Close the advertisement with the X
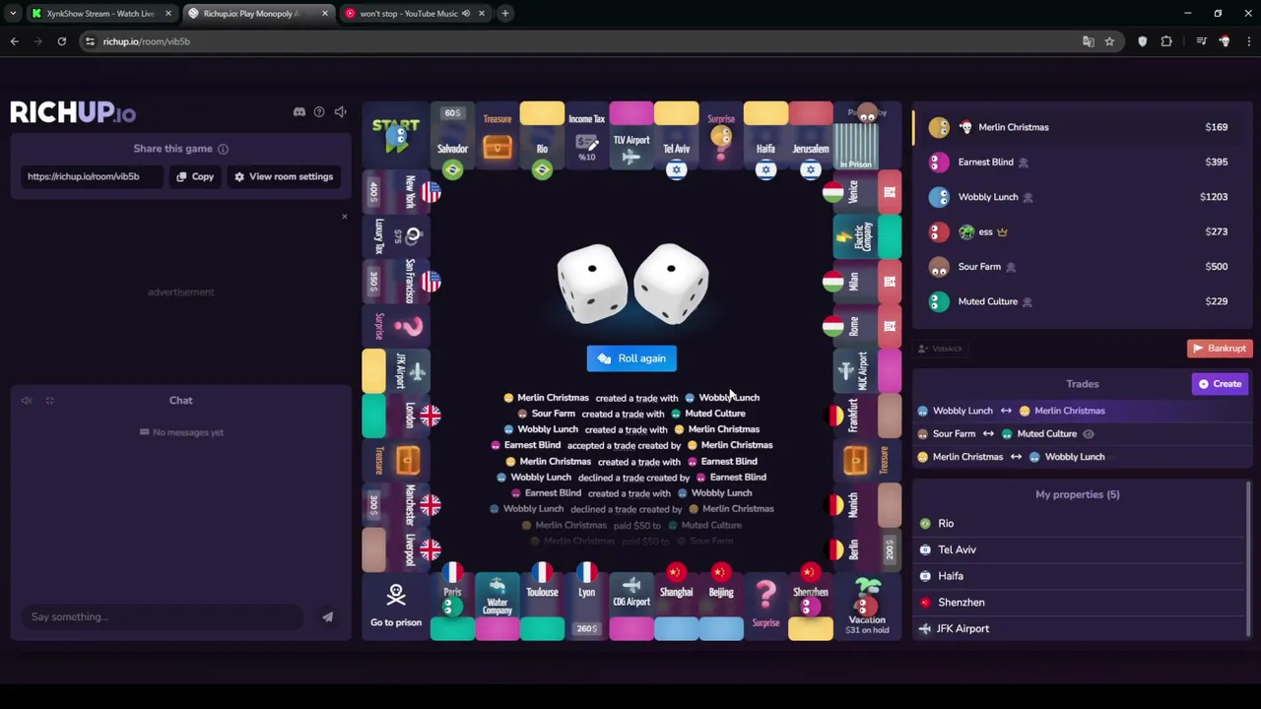This screenshot has height=709, width=1261. coord(344,216)
